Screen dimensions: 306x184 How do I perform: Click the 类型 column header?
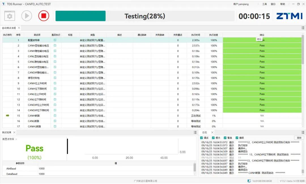coord(92,35)
